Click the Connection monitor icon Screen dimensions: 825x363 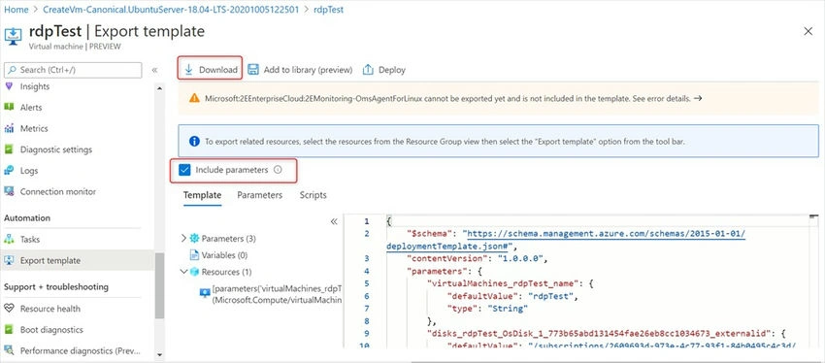click(9, 191)
